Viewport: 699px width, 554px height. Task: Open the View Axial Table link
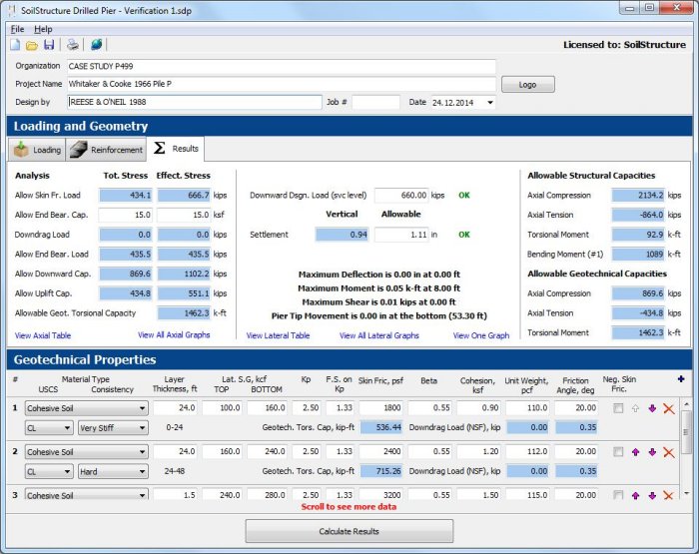click(43, 335)
